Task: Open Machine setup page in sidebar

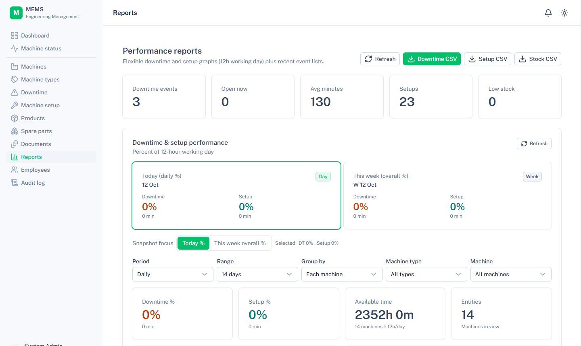Action: click(51, 105)
